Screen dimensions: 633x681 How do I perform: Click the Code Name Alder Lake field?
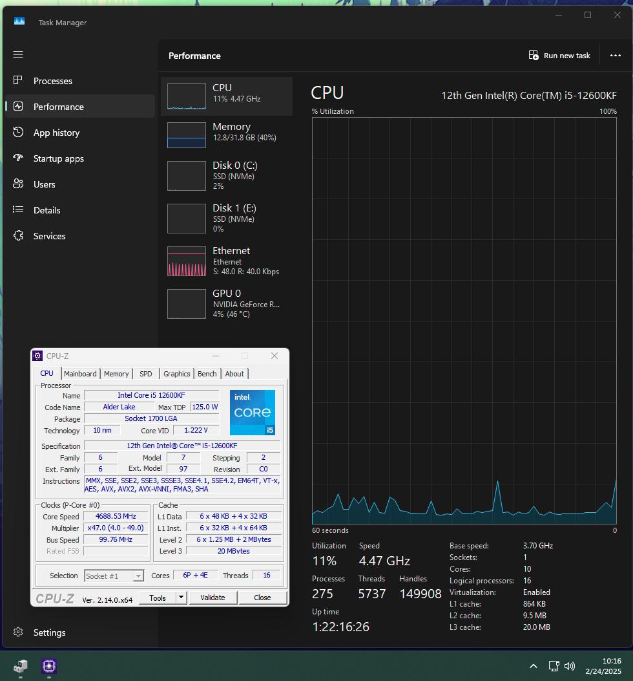(119, 407)
